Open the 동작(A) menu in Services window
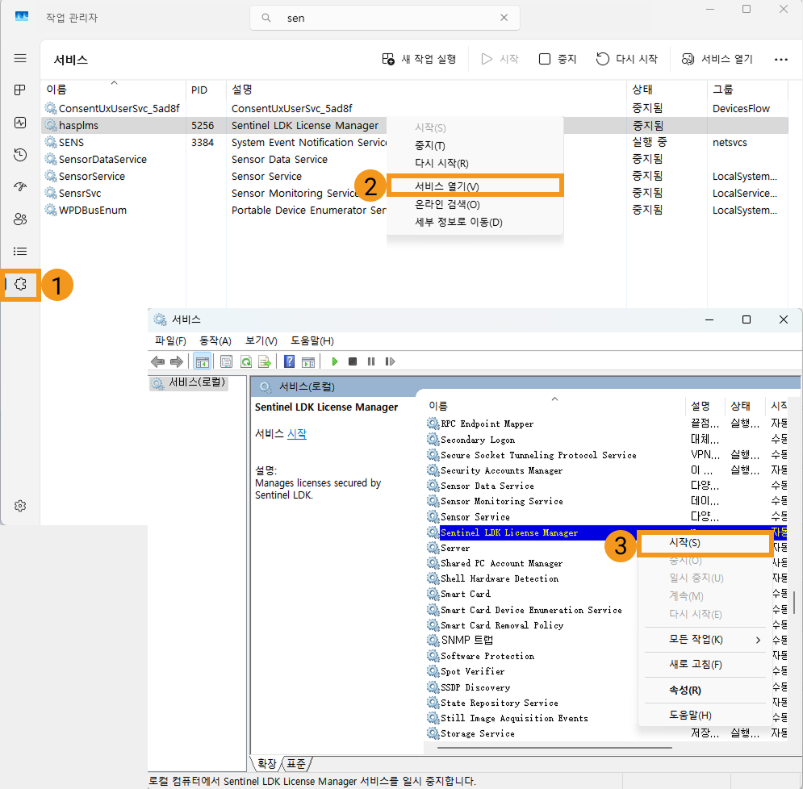Image resolution: width=803 pixels, height=789 pixels. (215, 340)
